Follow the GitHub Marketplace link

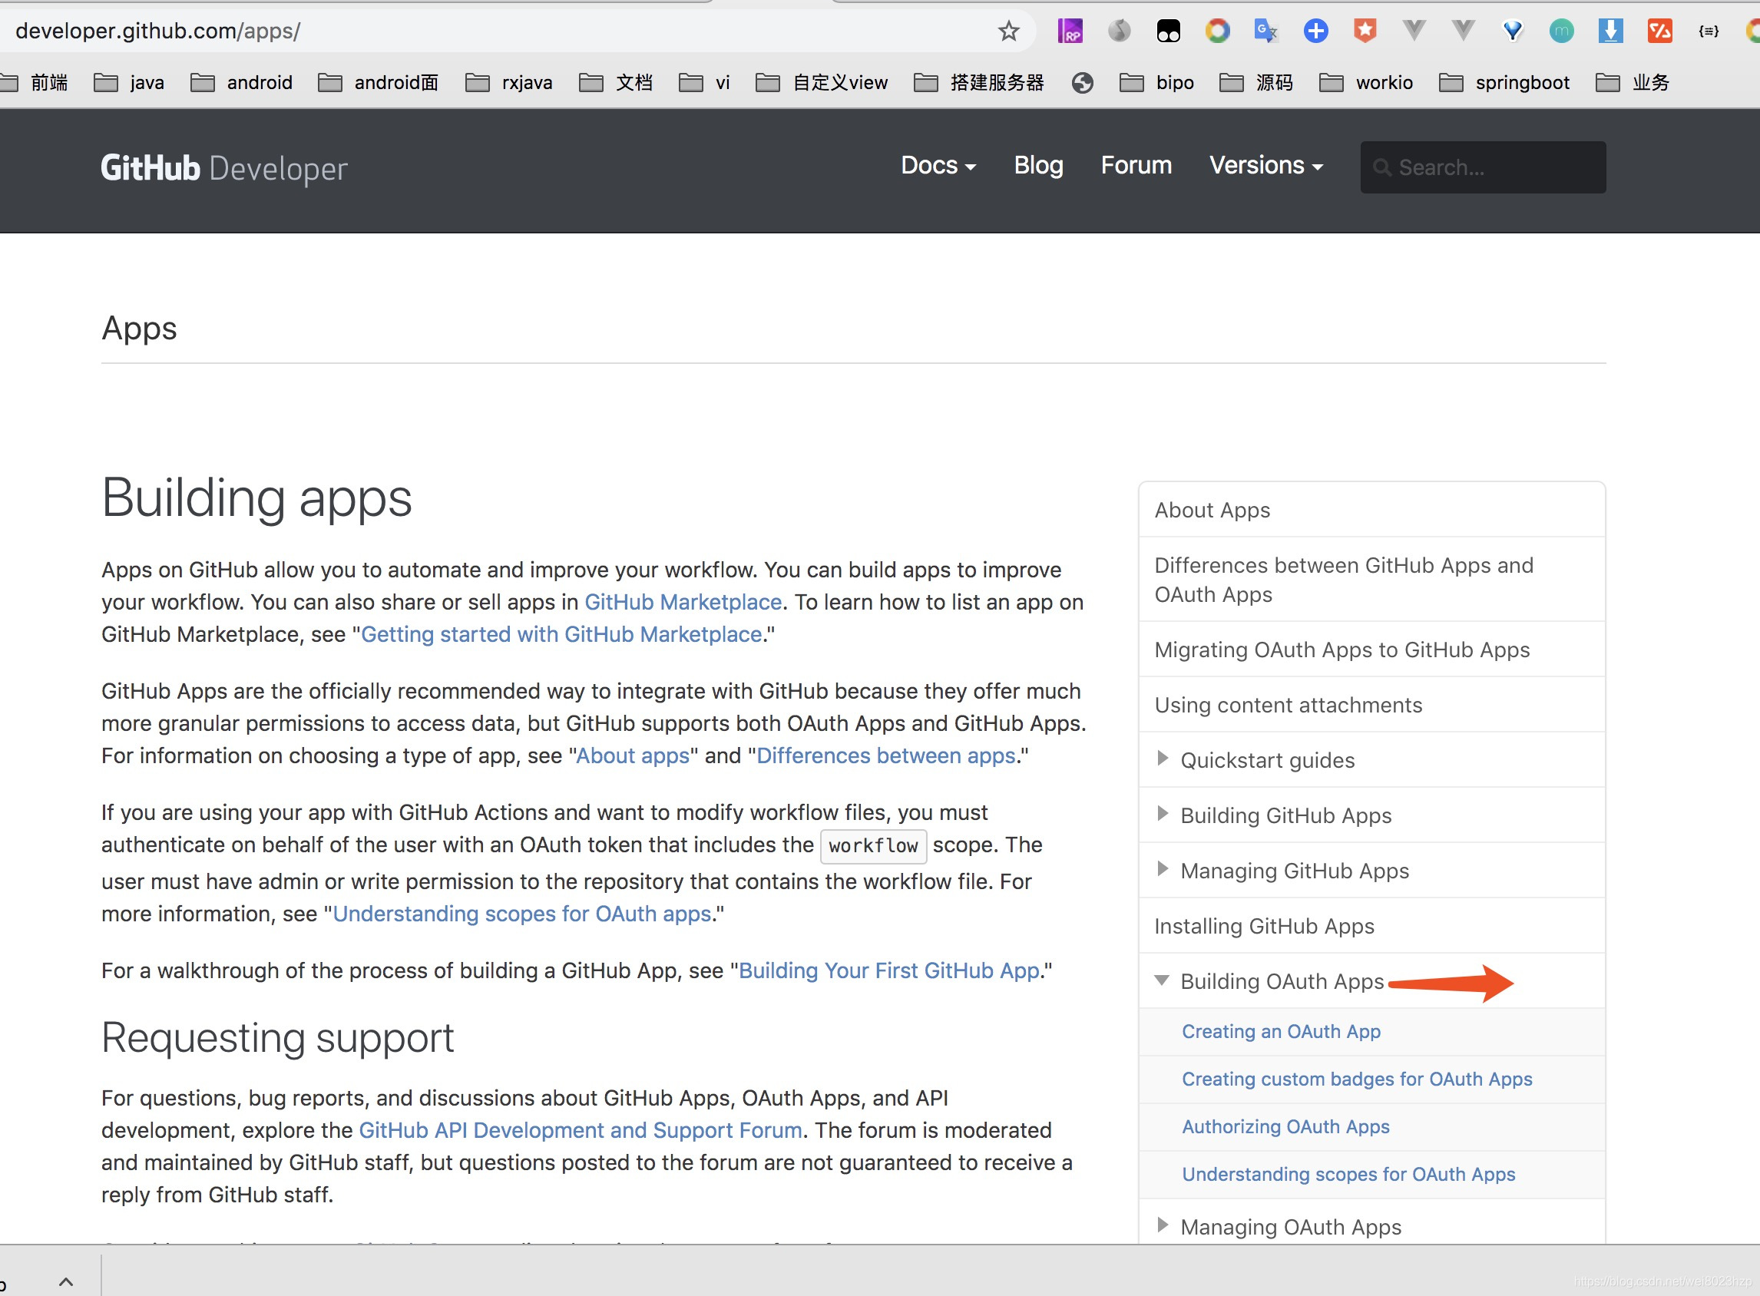[x=683, y=602]
